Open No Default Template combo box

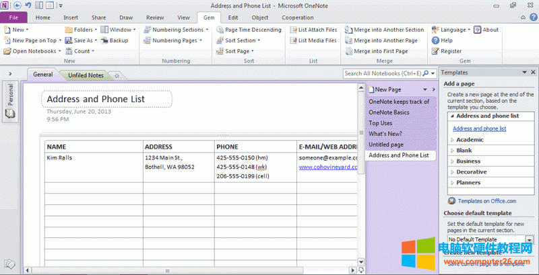coord(528,239)
